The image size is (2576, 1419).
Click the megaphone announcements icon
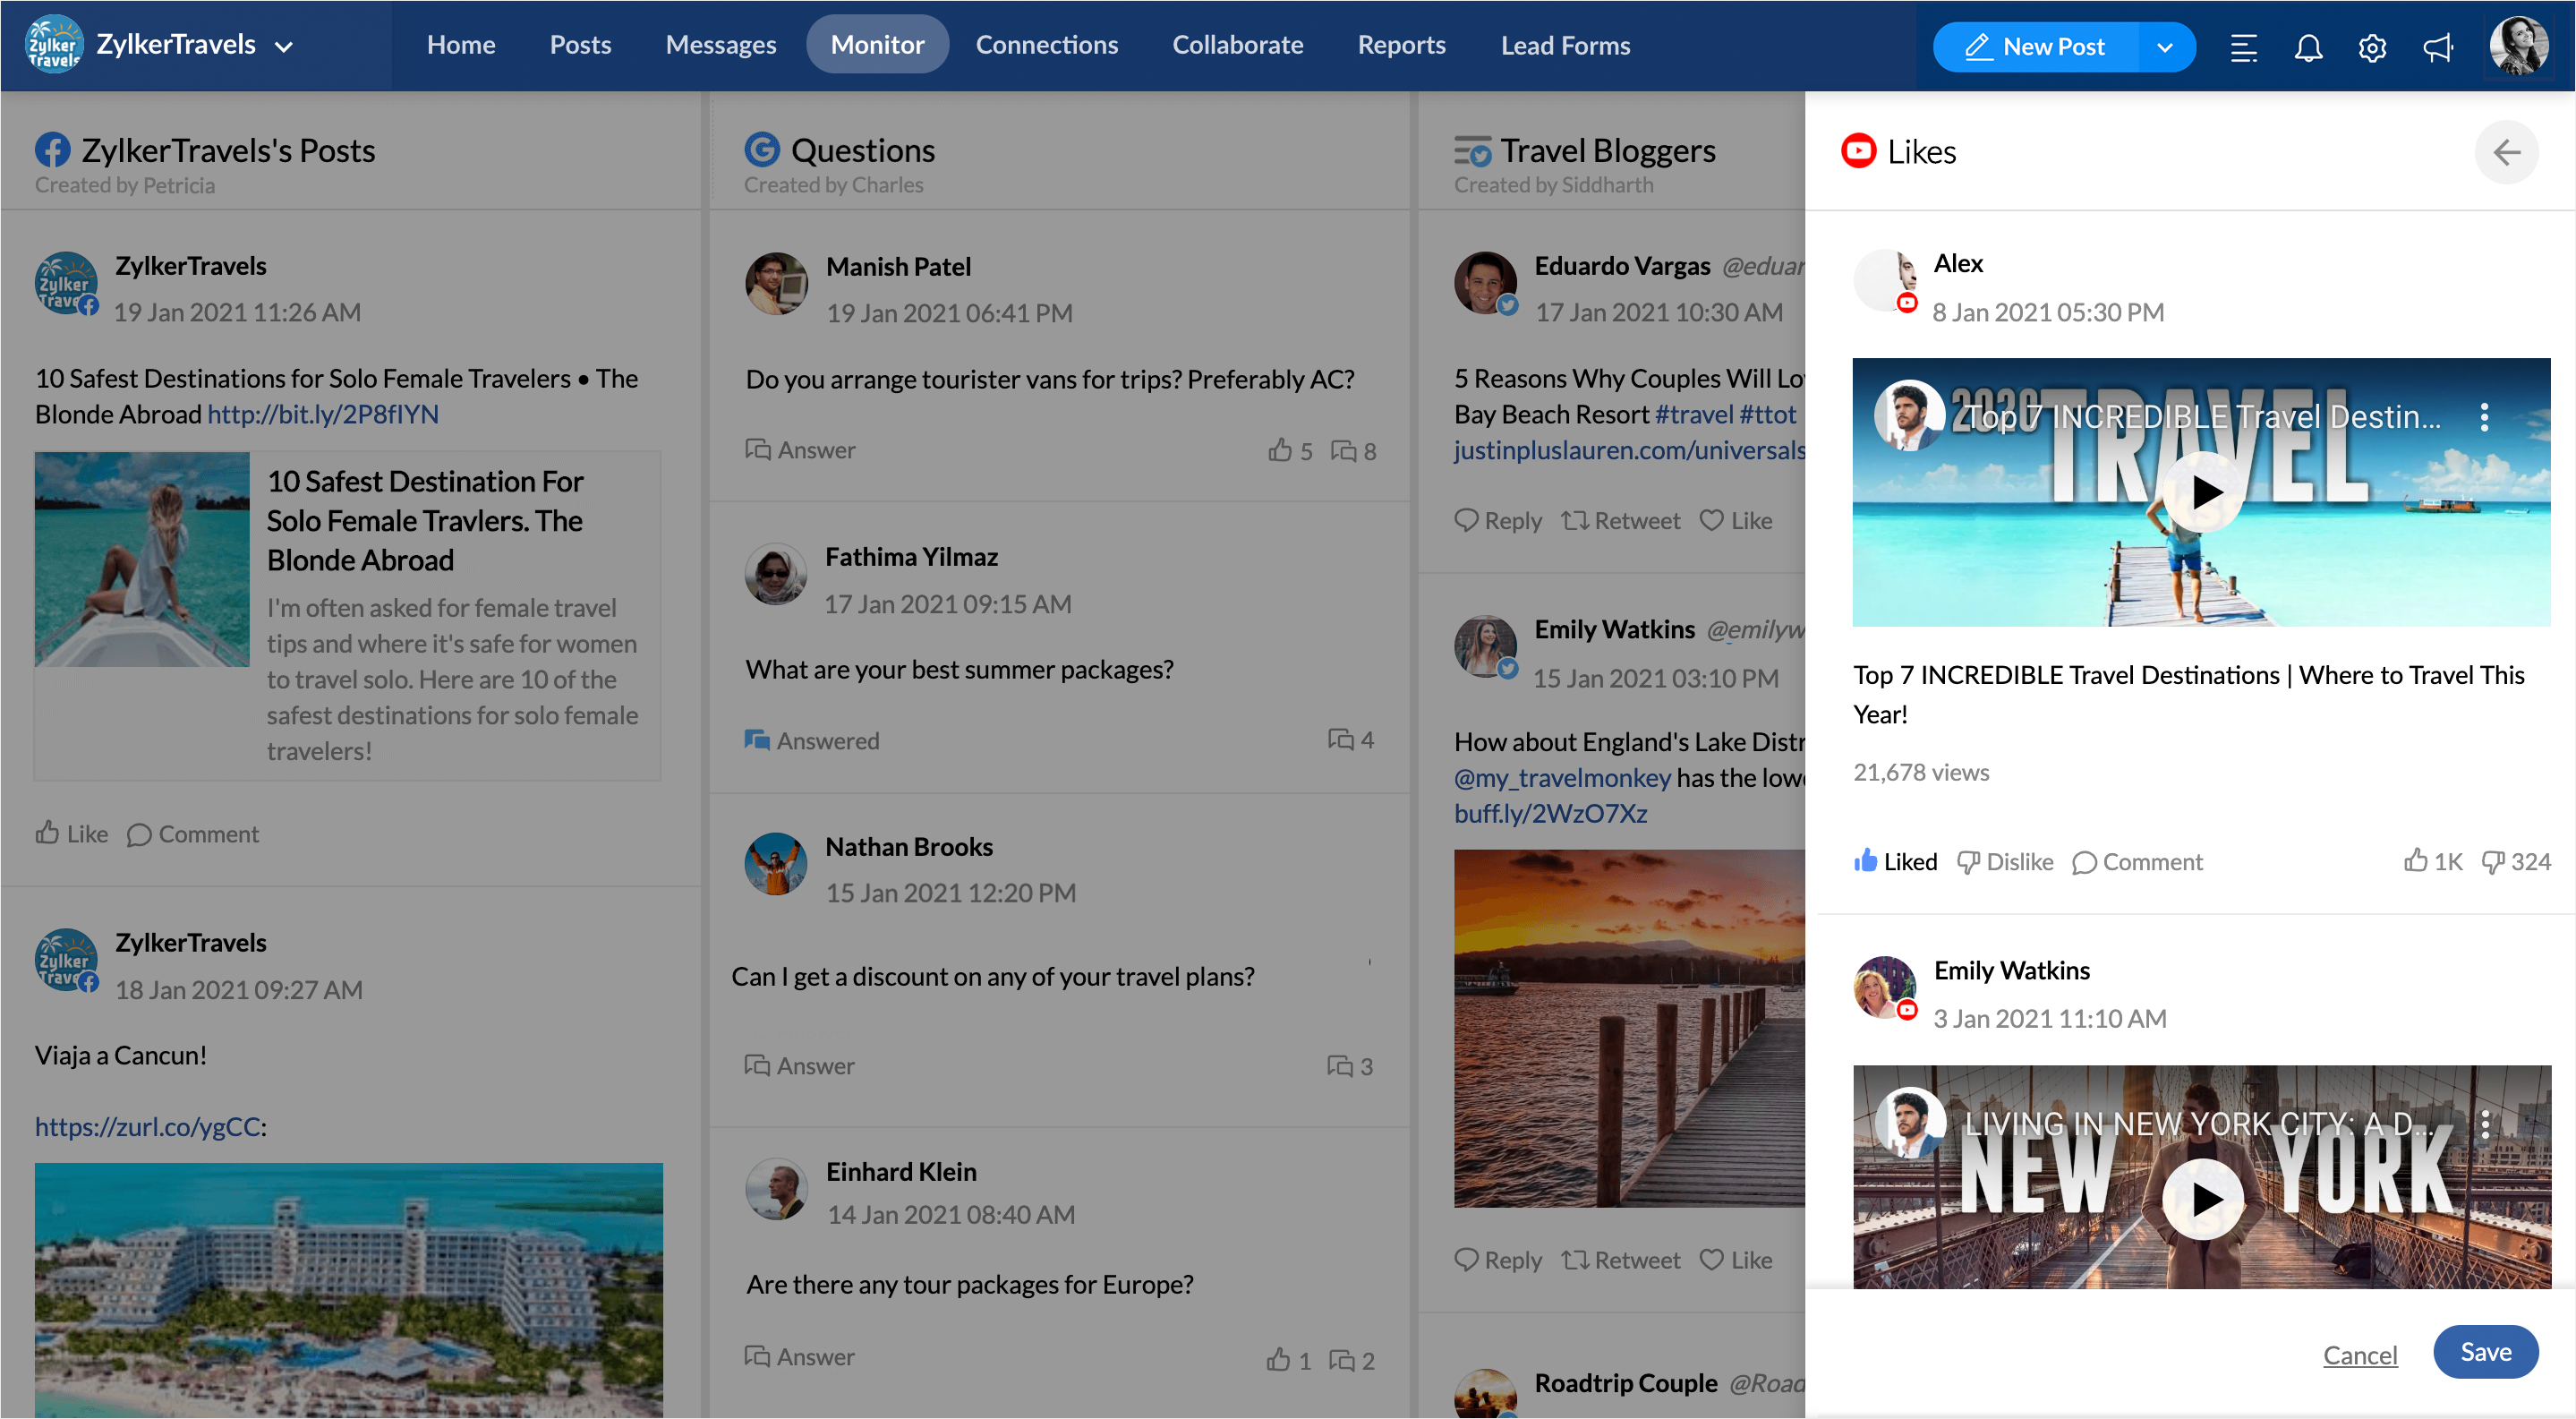[x=2437, y=47]
